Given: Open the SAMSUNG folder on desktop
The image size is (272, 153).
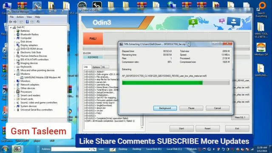Looking at the screenshot, I should [261, 70].
